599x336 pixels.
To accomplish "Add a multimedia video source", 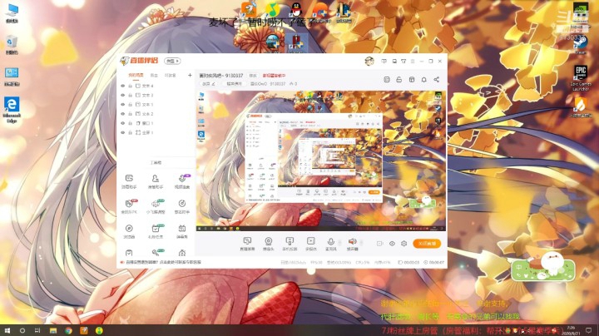I will [x=311, y=243].
